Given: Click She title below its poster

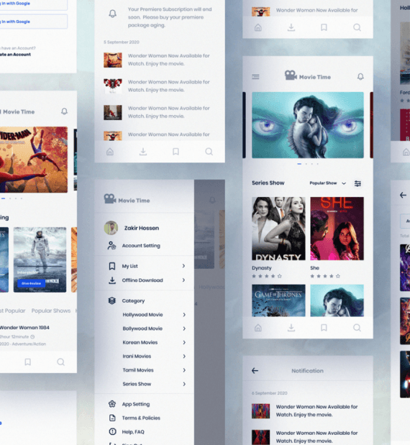Looking at the screenshot, I should tap(314, 268).
